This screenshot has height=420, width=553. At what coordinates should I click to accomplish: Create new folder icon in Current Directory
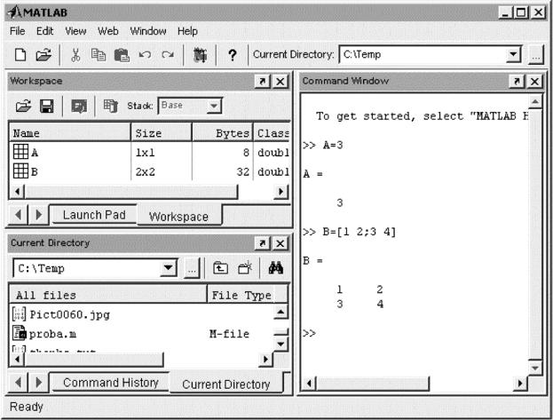click(x=245, y=268)
